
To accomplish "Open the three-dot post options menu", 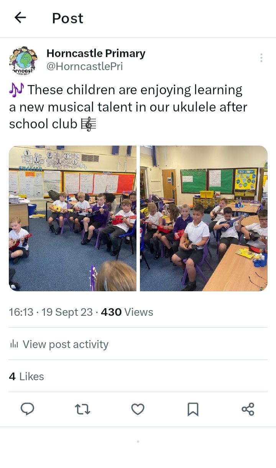I will pos(261,58).
